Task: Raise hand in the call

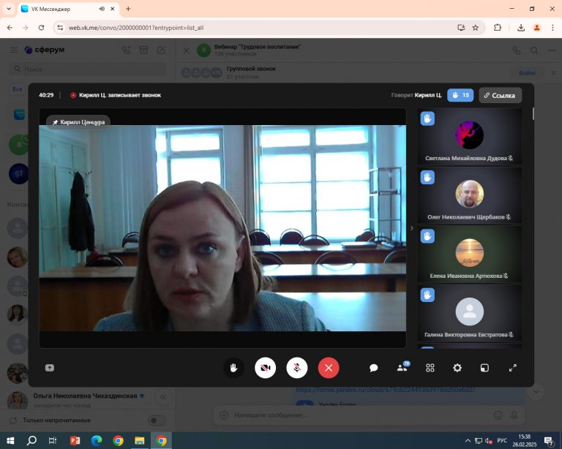Action: 233,368
